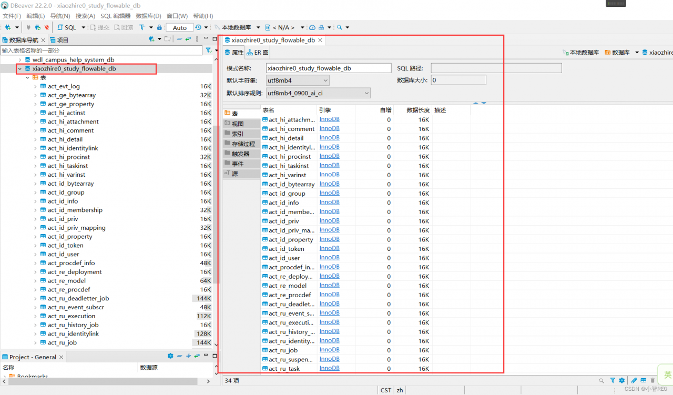Viewport: 673px width, 395px height.
Task: Click the transaction log clock icon
Action: [x=198, y=27]
